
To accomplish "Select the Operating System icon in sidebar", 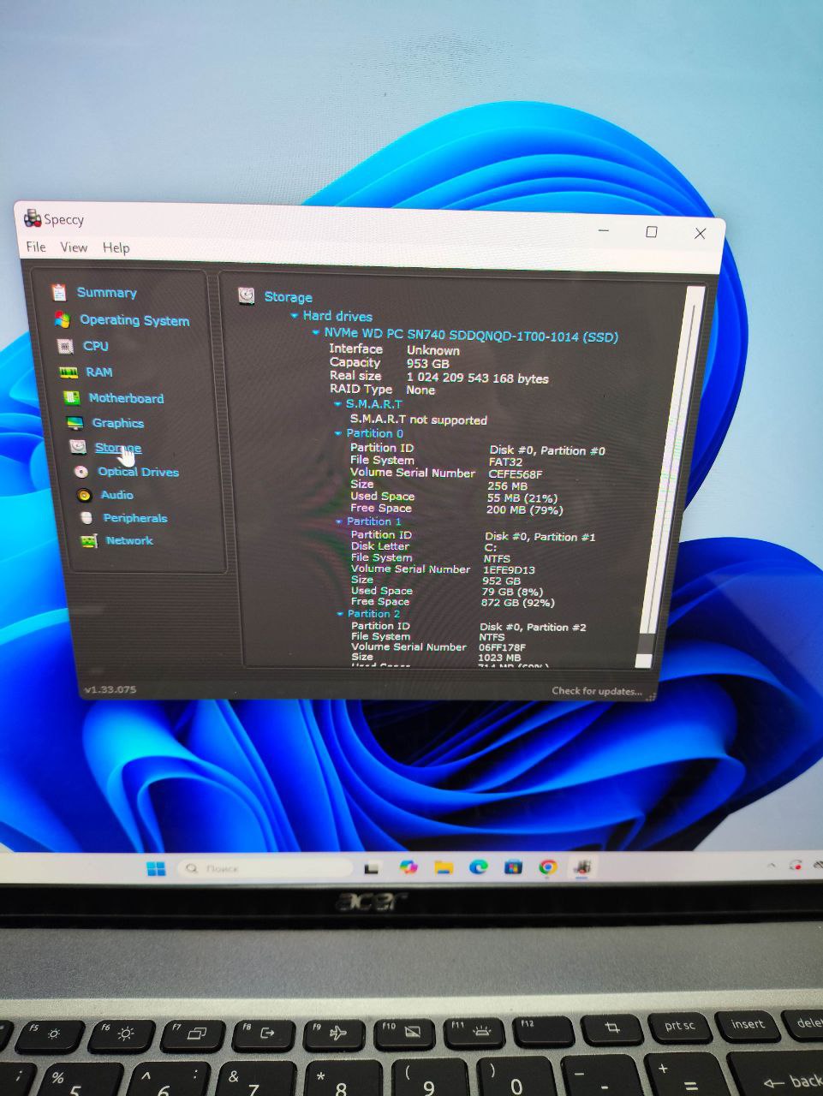I will [62, 320].
